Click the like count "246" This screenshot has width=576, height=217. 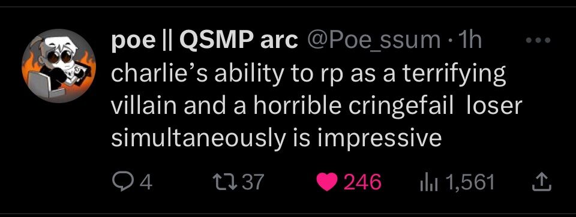[362, 182]
